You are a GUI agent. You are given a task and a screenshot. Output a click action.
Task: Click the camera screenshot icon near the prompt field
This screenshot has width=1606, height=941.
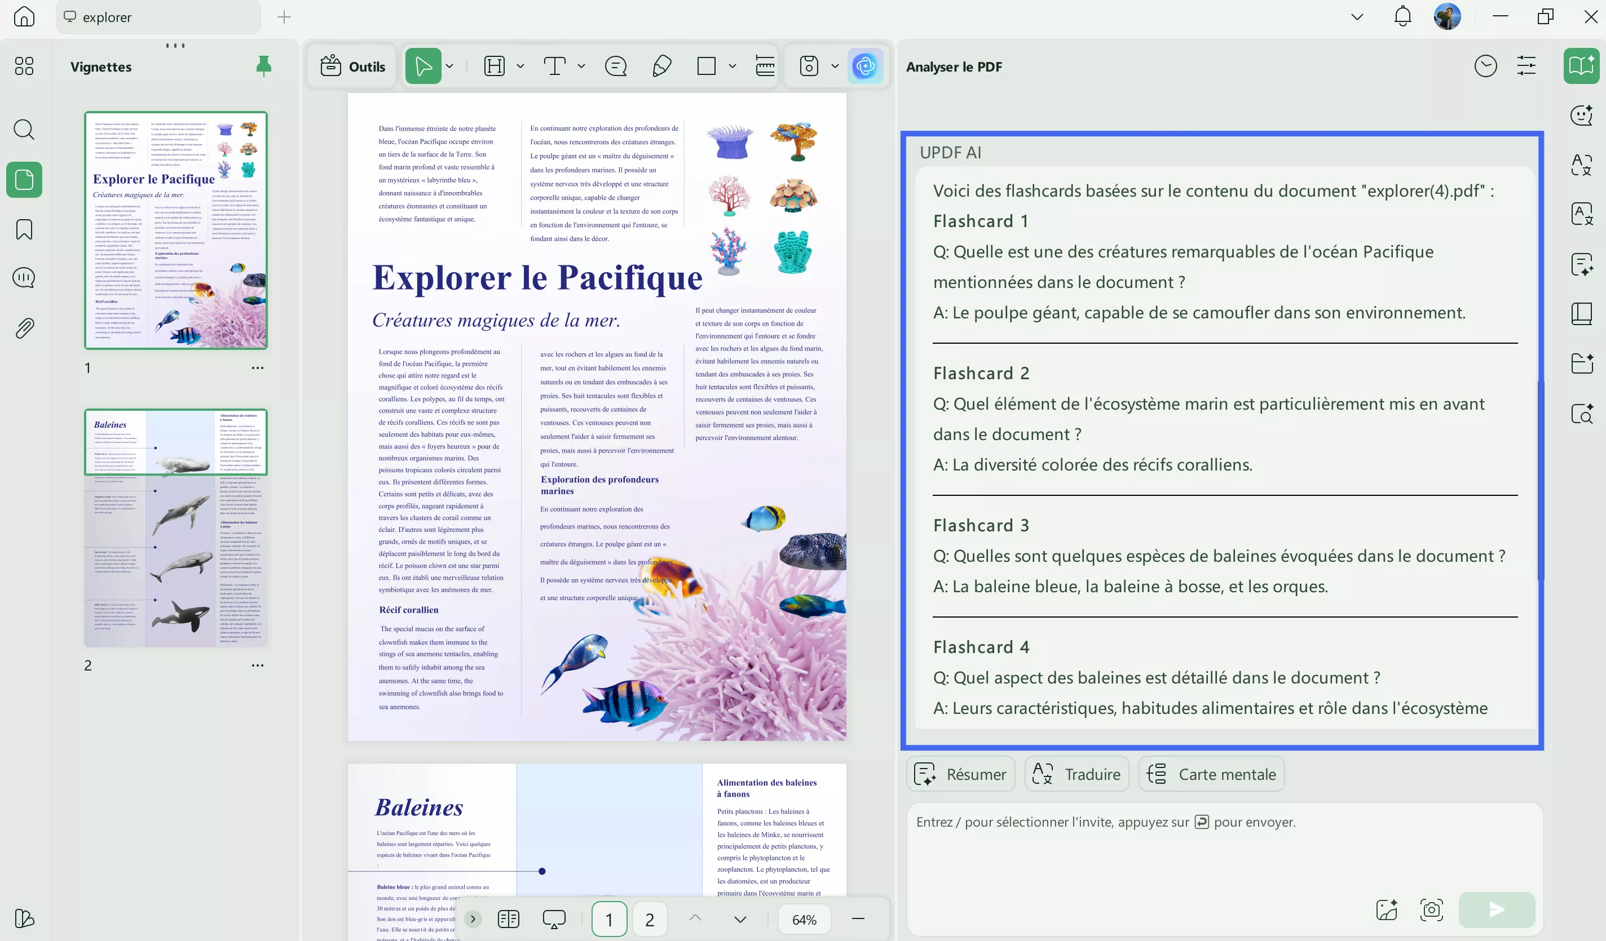1431,910
